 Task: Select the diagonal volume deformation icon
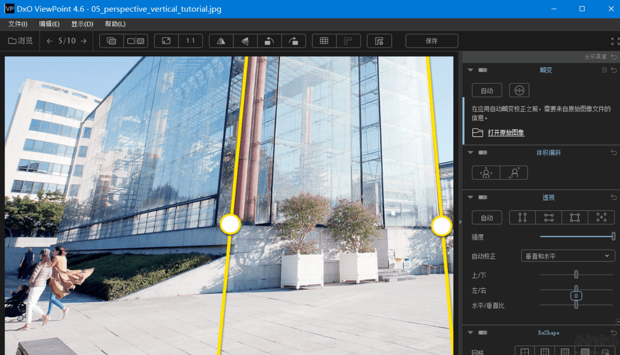(x=514, y=173)
